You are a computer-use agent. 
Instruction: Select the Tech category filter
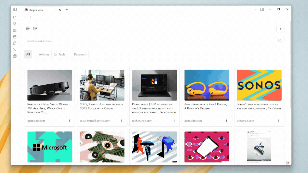(61, 54)
